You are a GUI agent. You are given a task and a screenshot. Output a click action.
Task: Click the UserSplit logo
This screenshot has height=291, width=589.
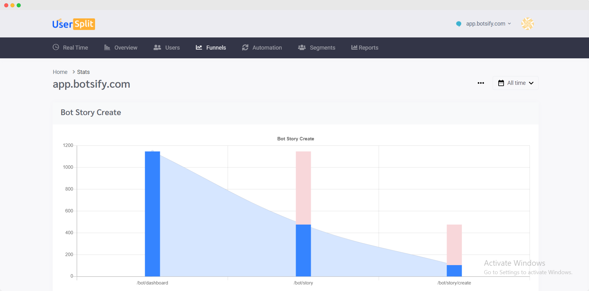(x=74, y=24)
